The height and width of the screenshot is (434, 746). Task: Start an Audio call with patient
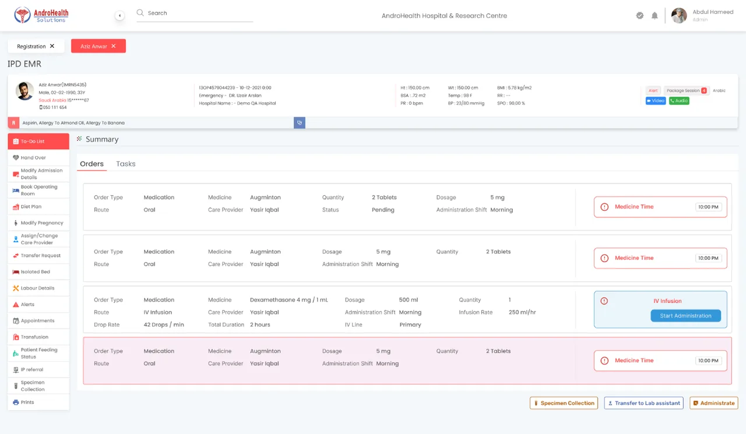pyautogui.click(x=679, y=101)
